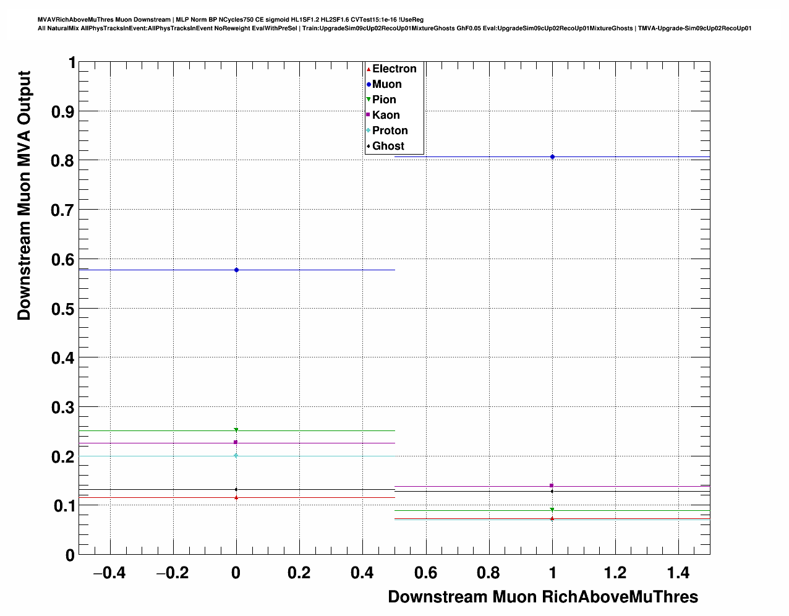Screen dimensions: 789x616
Task: Click the Muon data point near 0.8
Action: [x=552, y=157]
